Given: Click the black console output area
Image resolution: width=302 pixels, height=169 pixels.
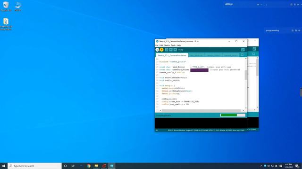Looking at the screenshot, I should (201, 123).
